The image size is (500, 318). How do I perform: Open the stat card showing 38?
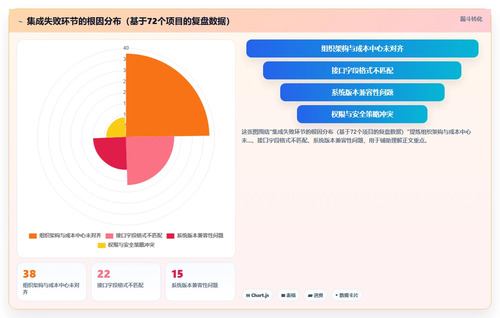[52, 282]
